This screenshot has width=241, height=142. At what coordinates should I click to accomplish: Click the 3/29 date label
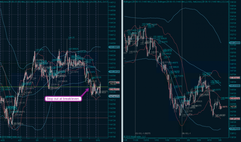[199, 140]
